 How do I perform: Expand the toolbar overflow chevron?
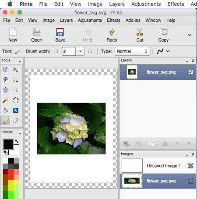190,35
